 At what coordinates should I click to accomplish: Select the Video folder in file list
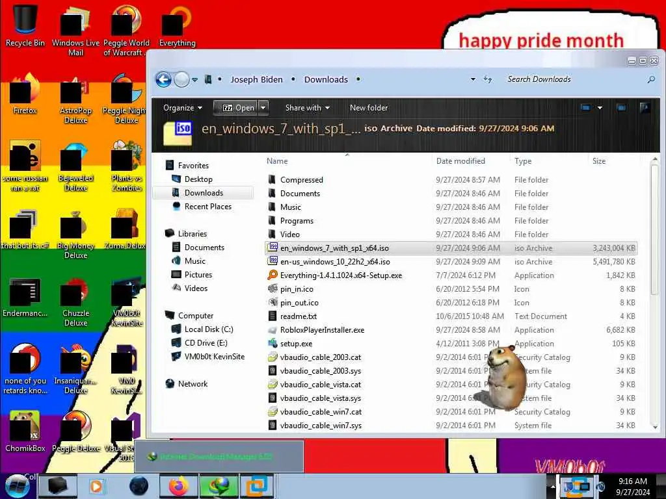(289, 234)
